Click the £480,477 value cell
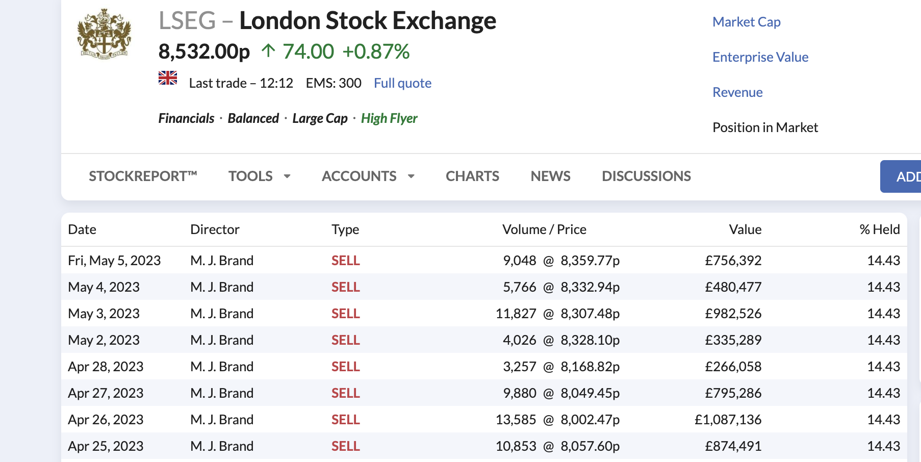 coord(733,287)
